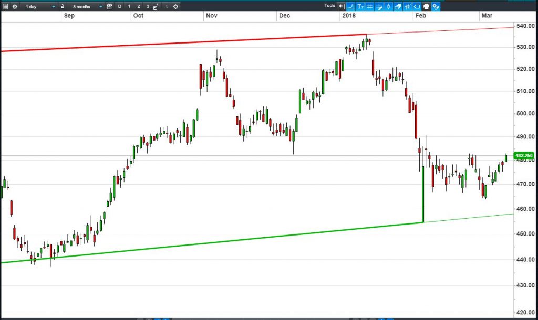Select the pitchfork lines tool
This screenshot has width=538, height=320.
click(x=407, y=6)
